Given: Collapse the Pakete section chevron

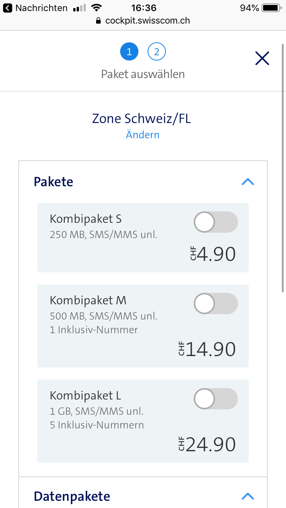Looking at the screenshot, I should tap(248, 182).
